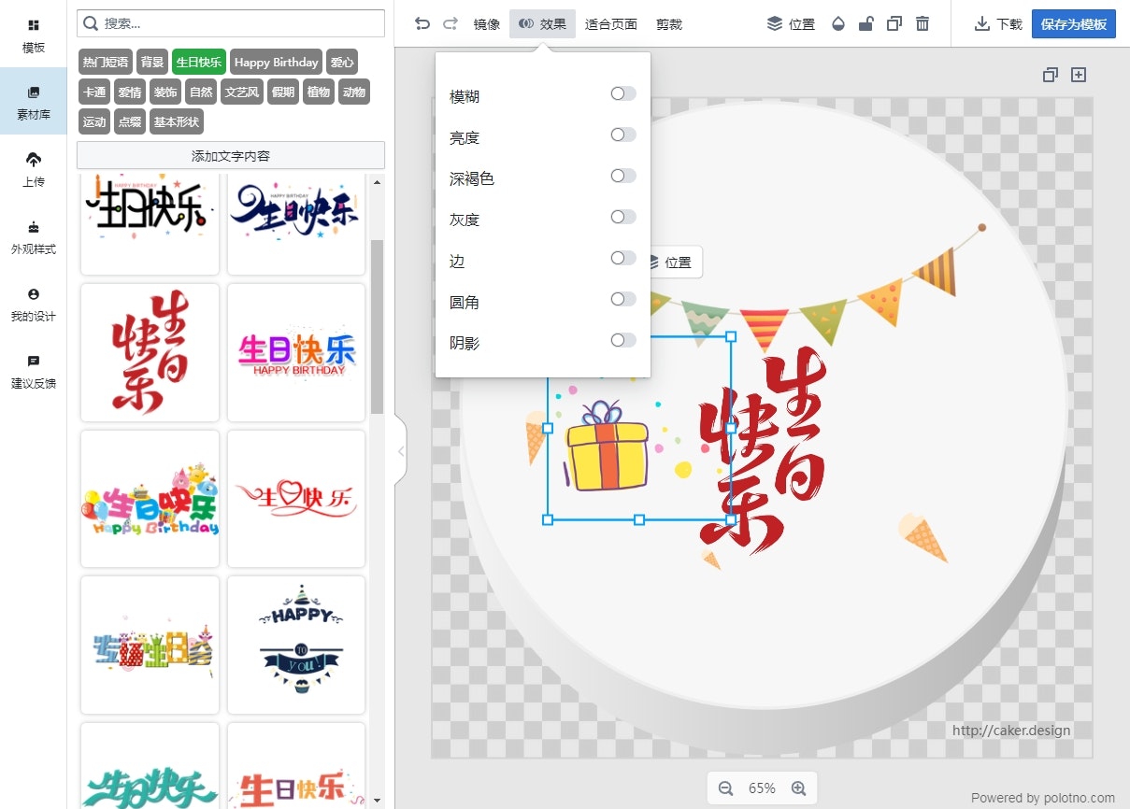Open the 模板 sidebar tab
This screenshot has height=809, width=1130.
34,35
